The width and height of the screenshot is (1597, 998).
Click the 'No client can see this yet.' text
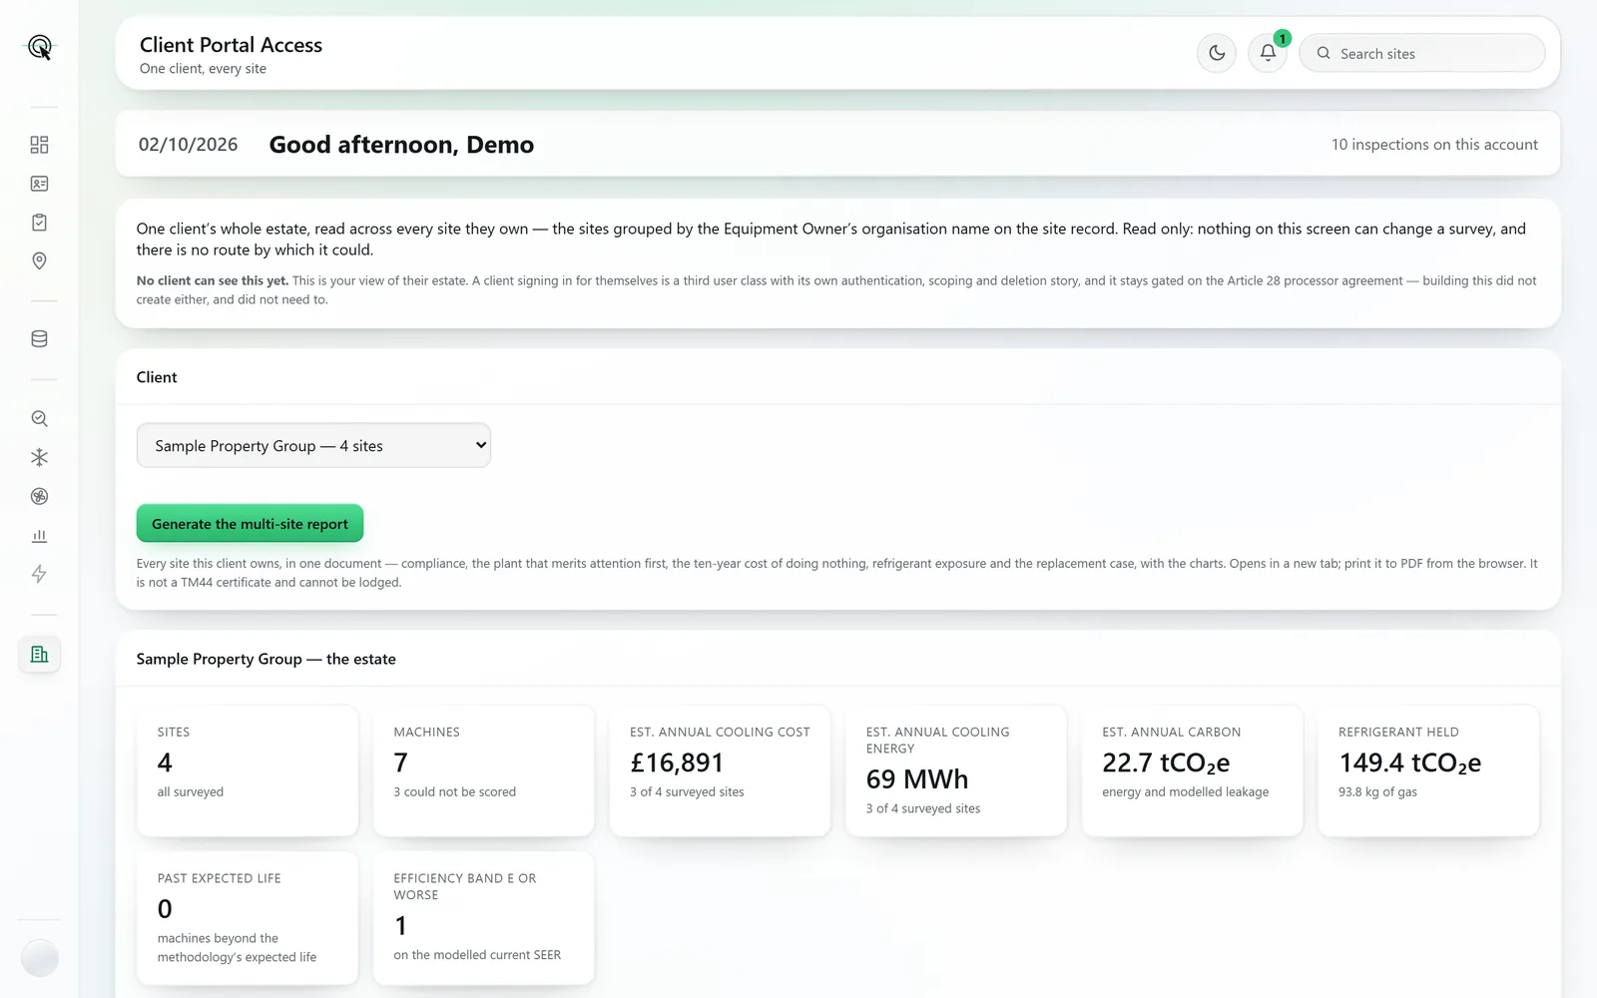(212, 280)
